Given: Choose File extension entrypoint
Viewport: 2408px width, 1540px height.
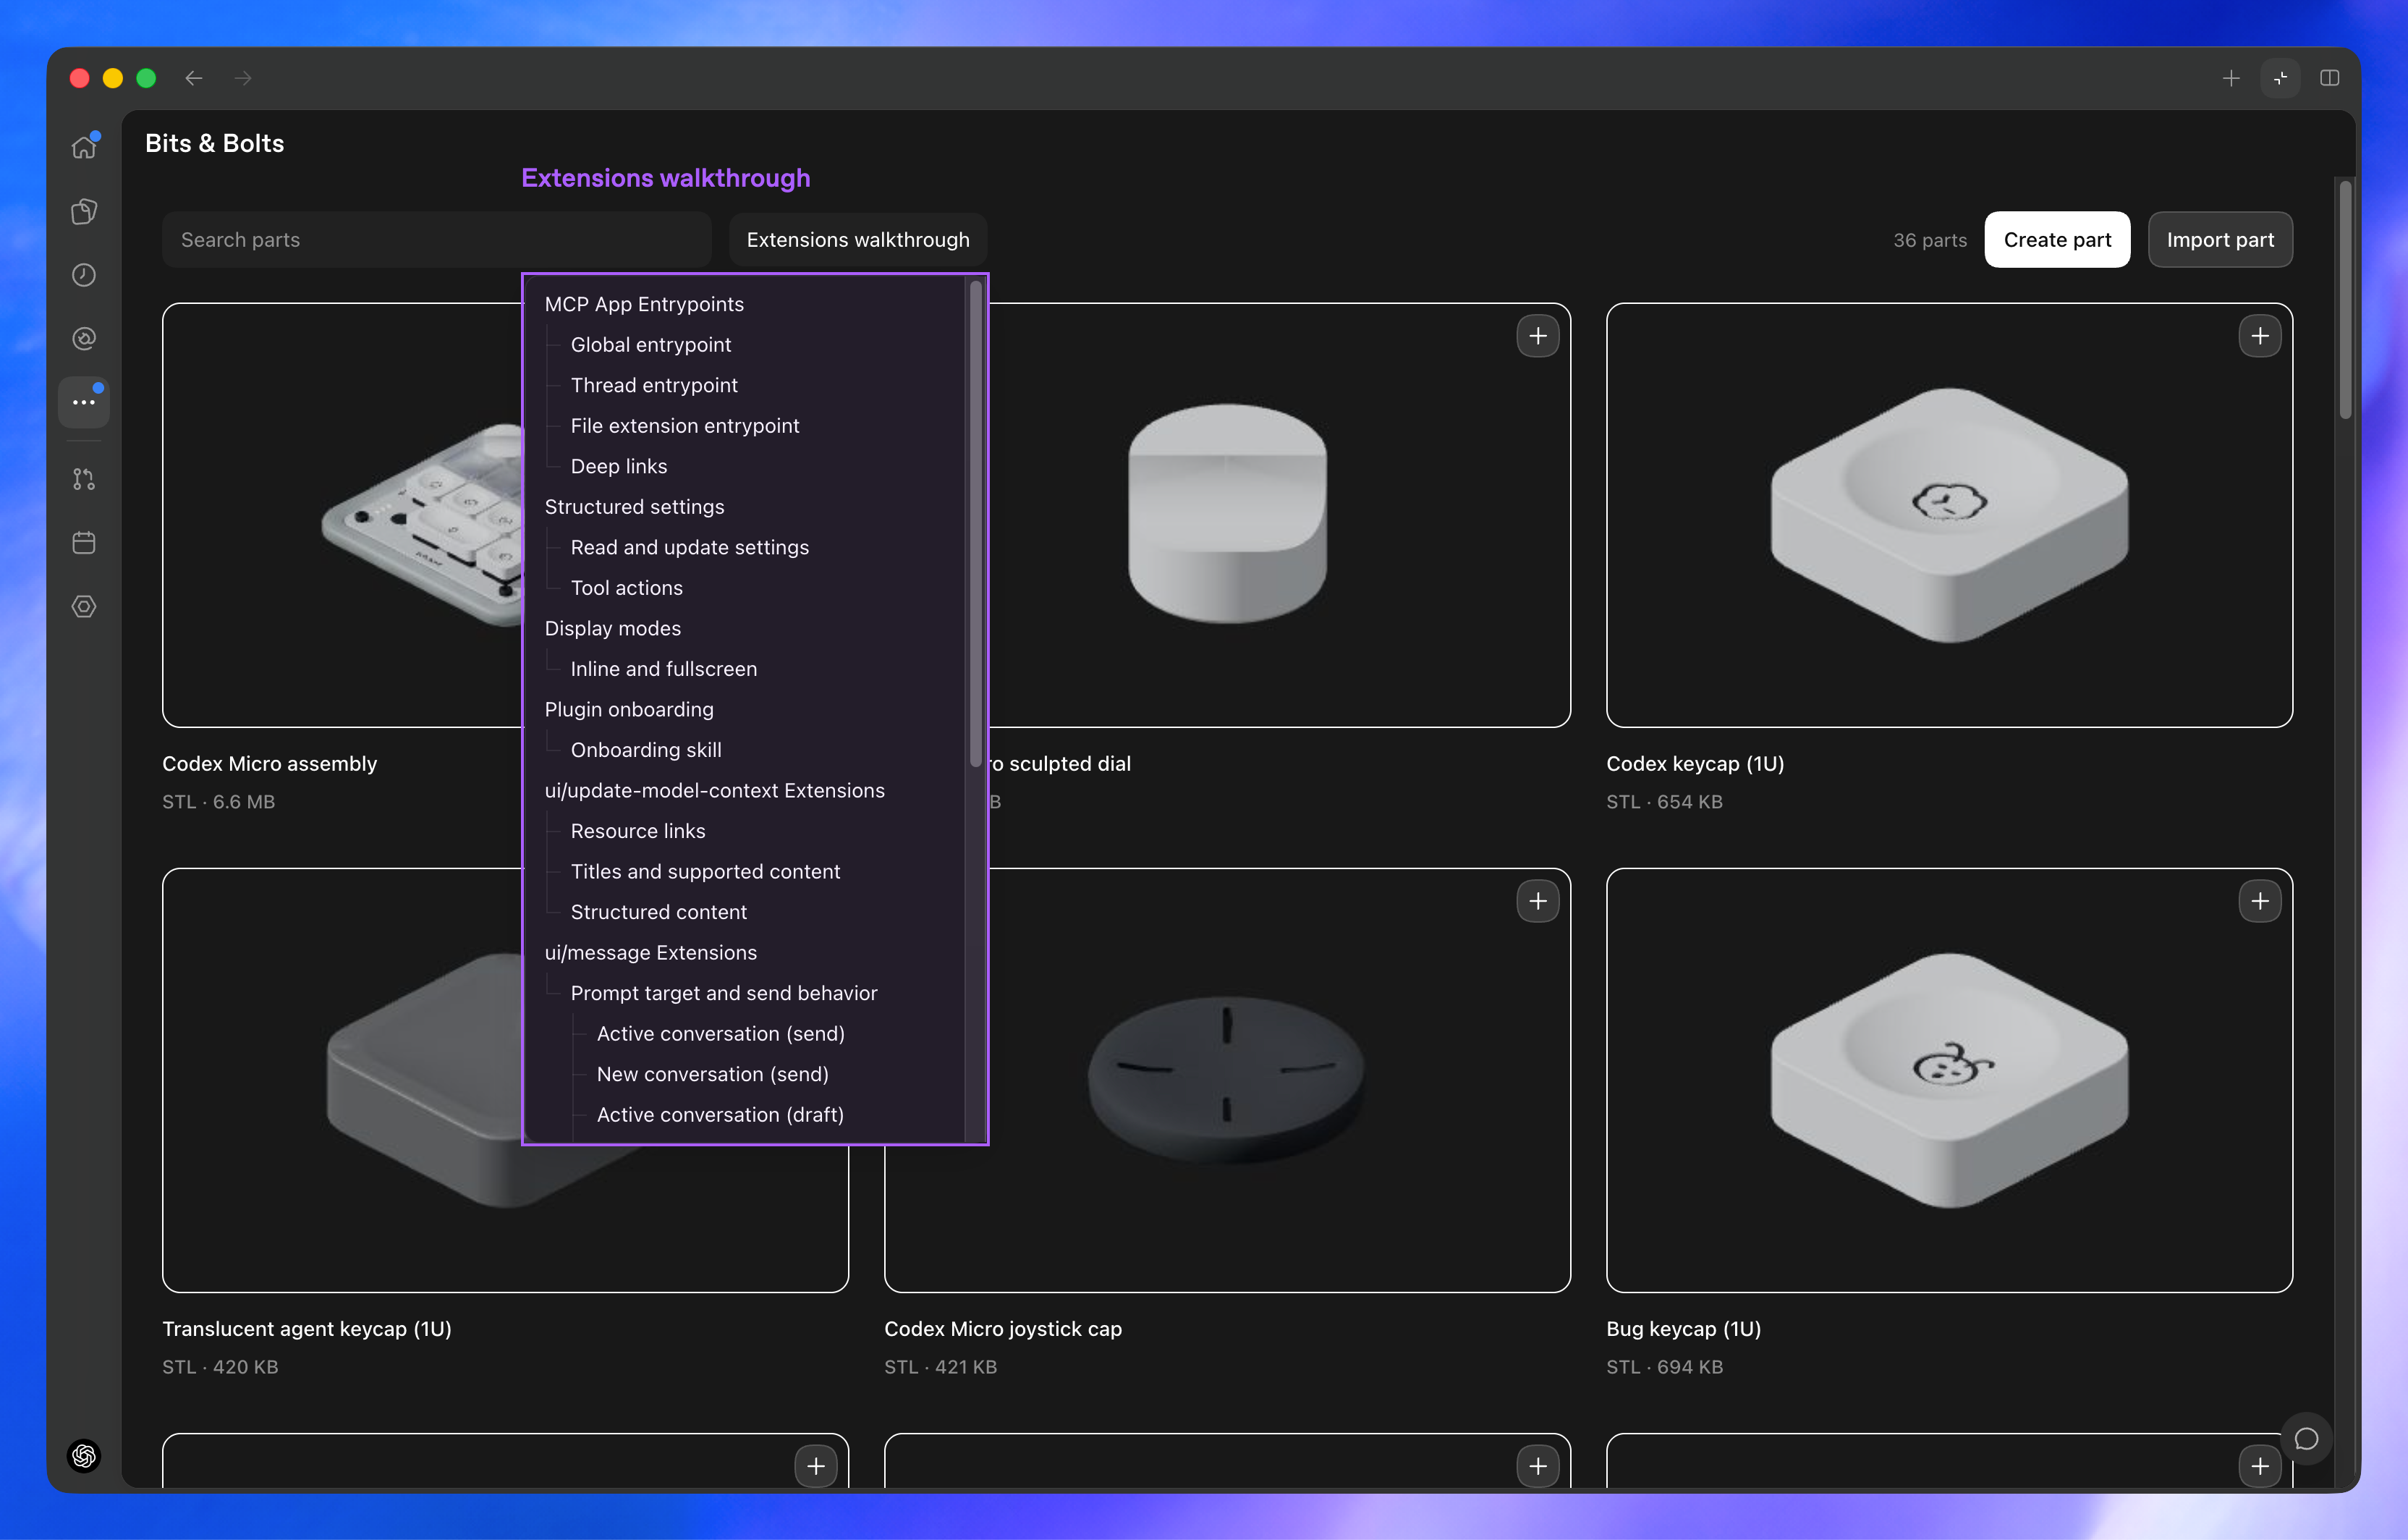Looking at the screenshot, I should tap(685, 425).
